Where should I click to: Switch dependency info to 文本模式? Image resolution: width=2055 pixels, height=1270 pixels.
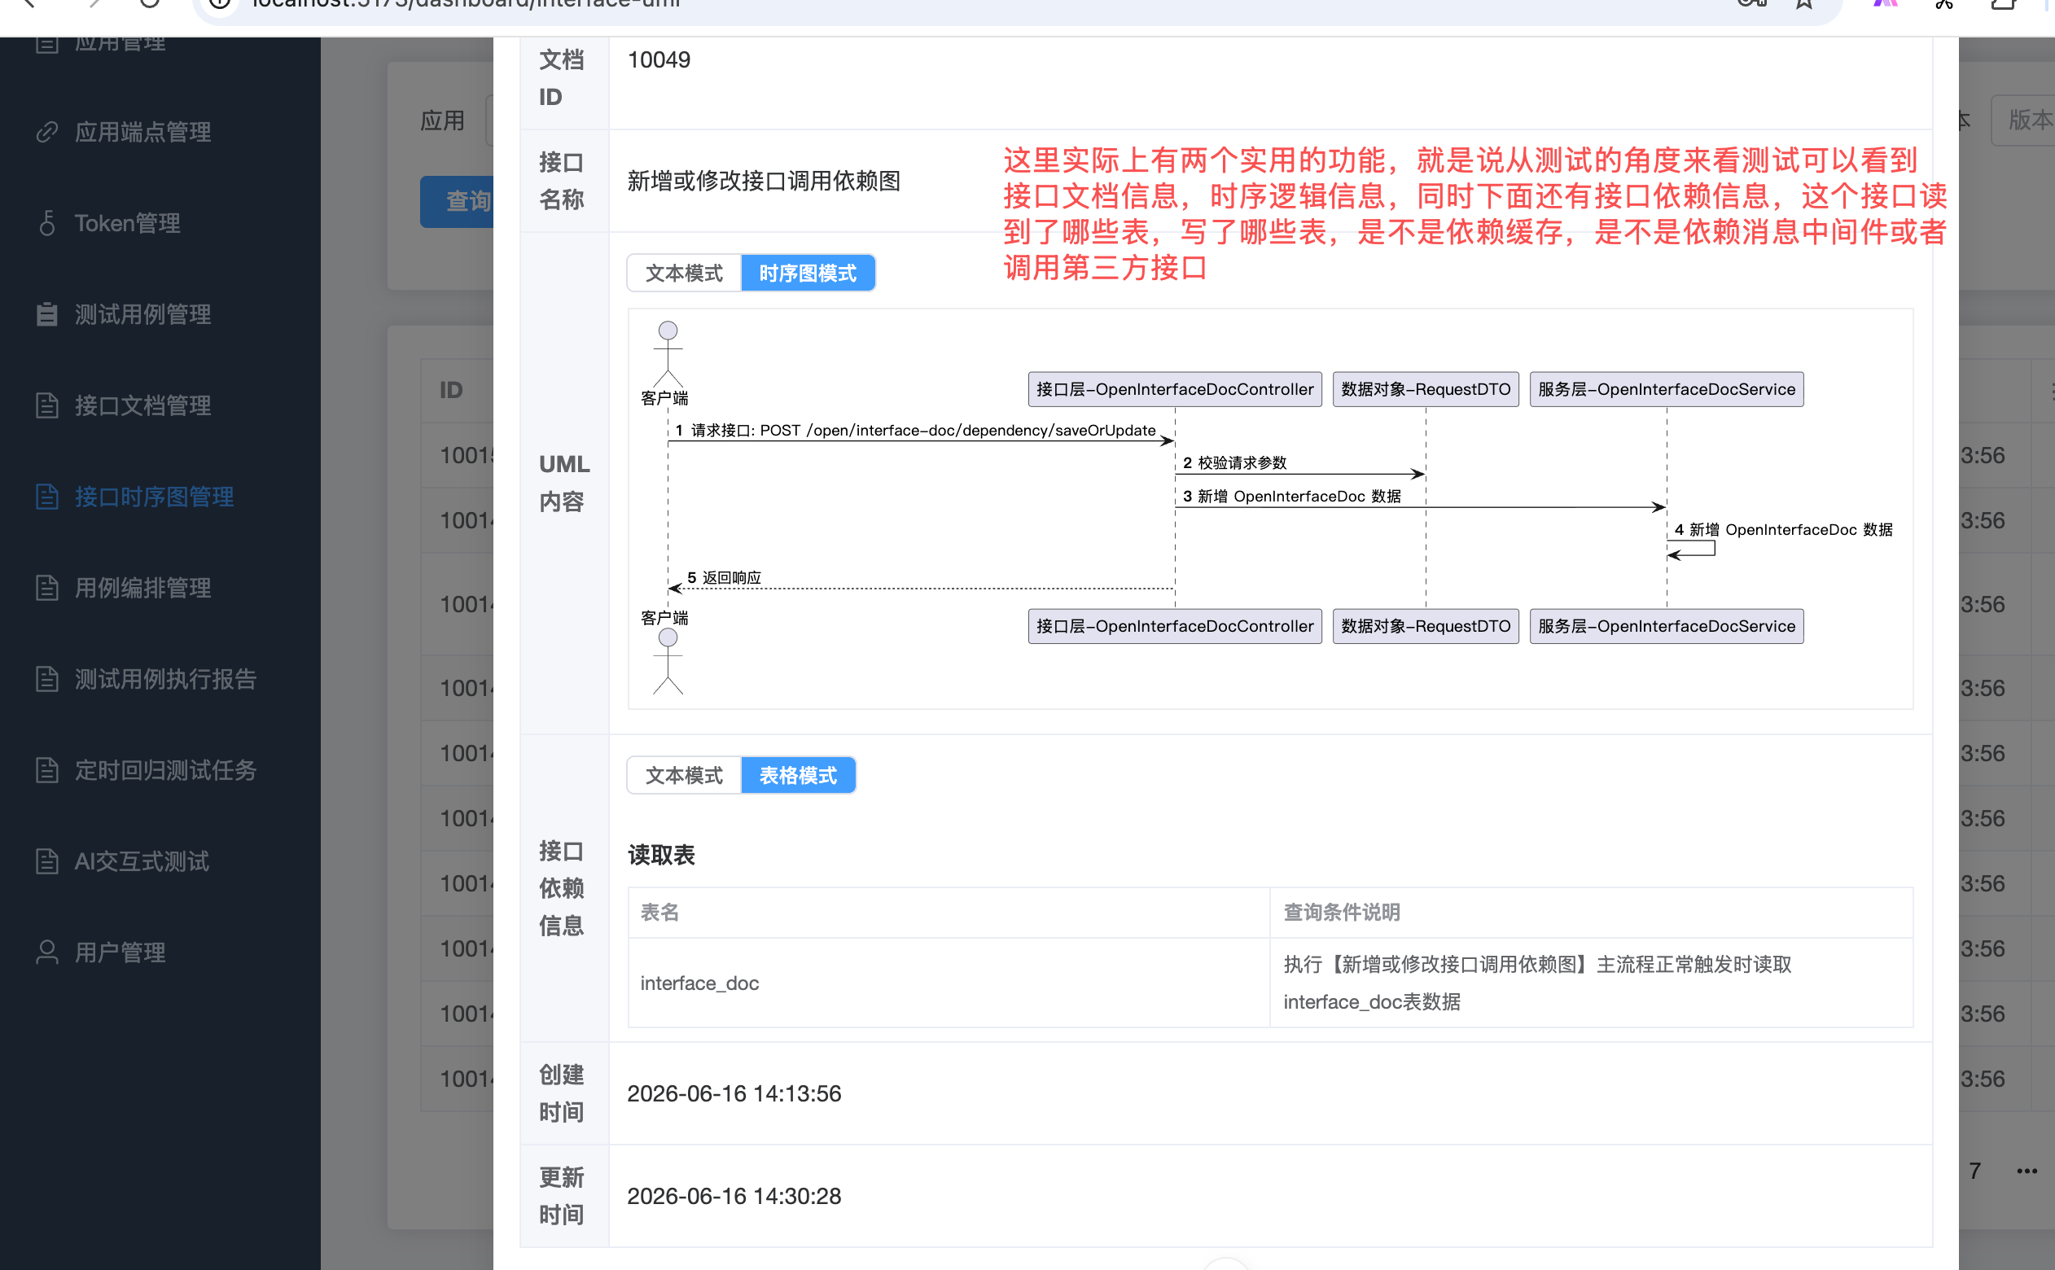click(x=684, y=774)
